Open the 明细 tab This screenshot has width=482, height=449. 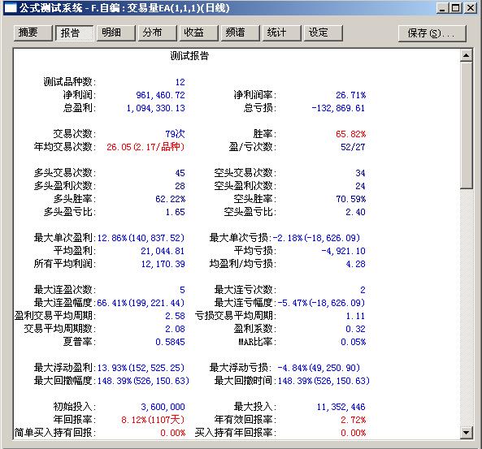point(116,32)
